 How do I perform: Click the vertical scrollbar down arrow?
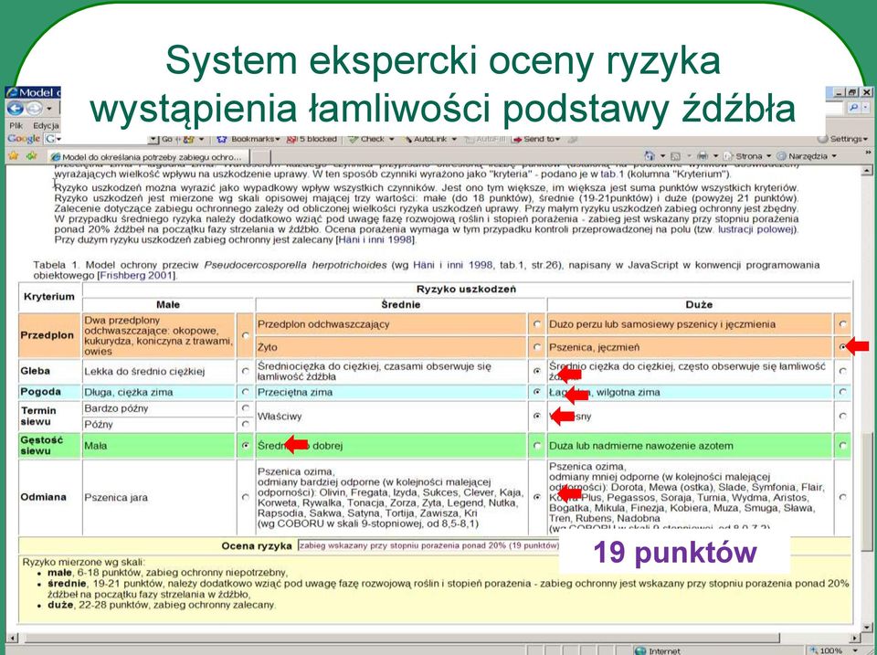click(x=868, y=628)
